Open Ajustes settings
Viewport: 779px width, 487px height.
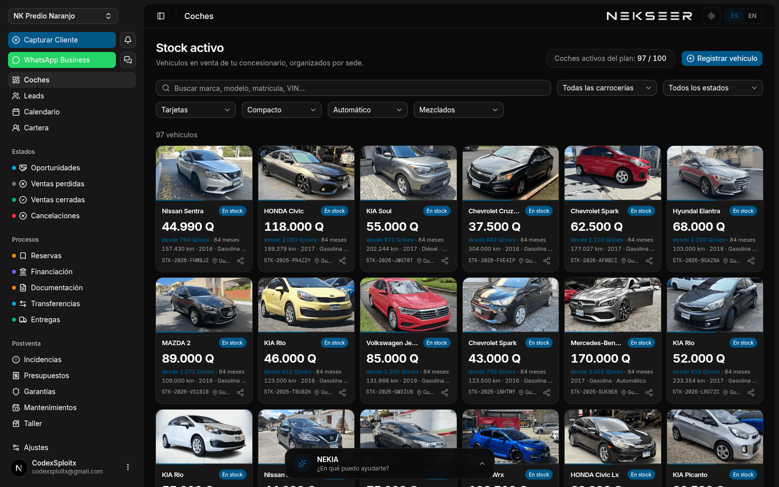tap(72, 448)
